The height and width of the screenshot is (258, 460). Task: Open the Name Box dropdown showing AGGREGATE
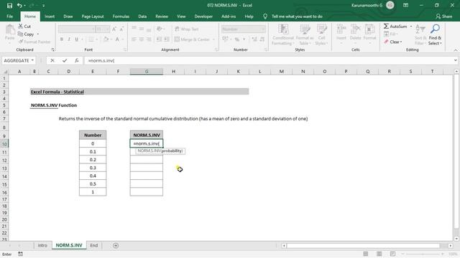[32, 60]
